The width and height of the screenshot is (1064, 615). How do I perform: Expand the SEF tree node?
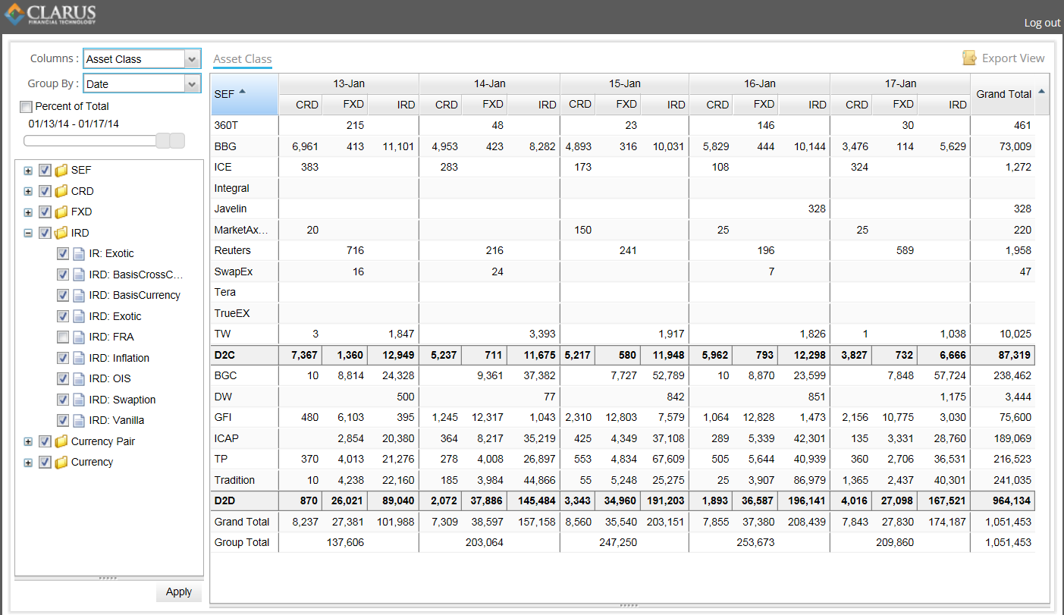pyautogui.click(x=28, y=171)
